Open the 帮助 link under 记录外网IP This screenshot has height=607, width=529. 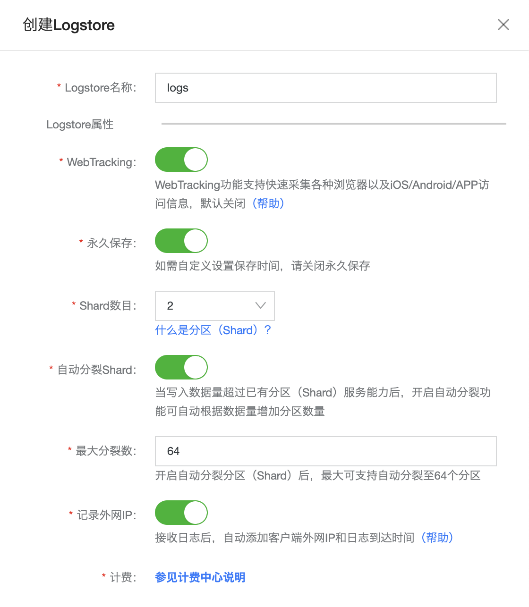[437, 538]
